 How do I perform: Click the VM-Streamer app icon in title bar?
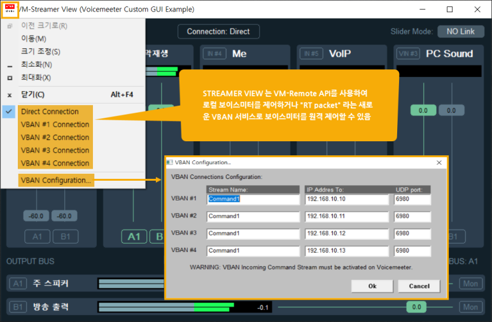pos(10,9)
